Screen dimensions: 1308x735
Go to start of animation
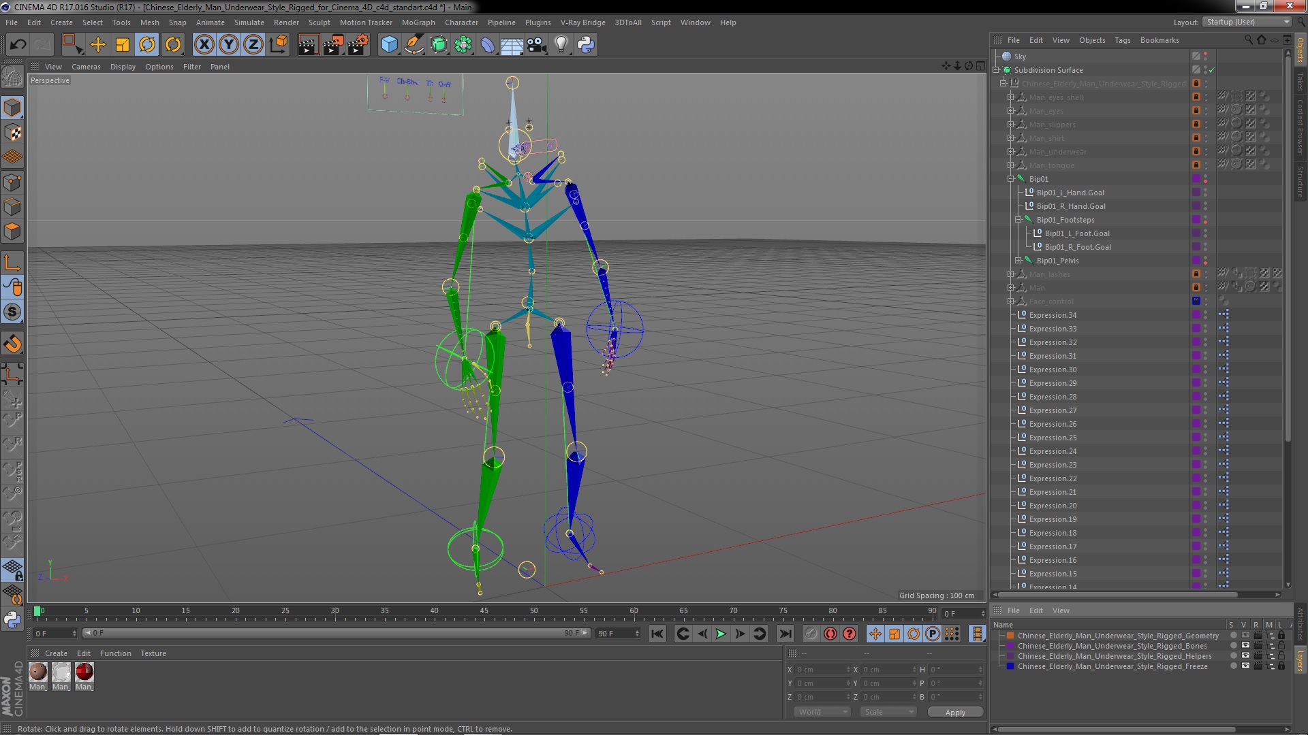pyautogui.click(x=657, y=634)
